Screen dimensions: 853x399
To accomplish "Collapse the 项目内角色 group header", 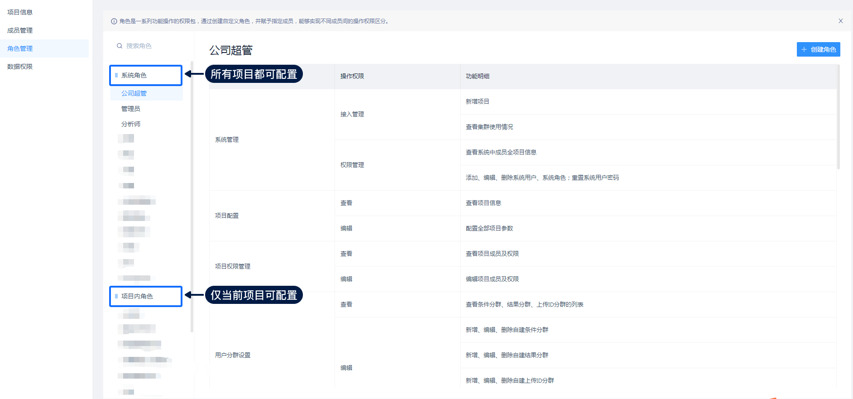I will point(137,296).
